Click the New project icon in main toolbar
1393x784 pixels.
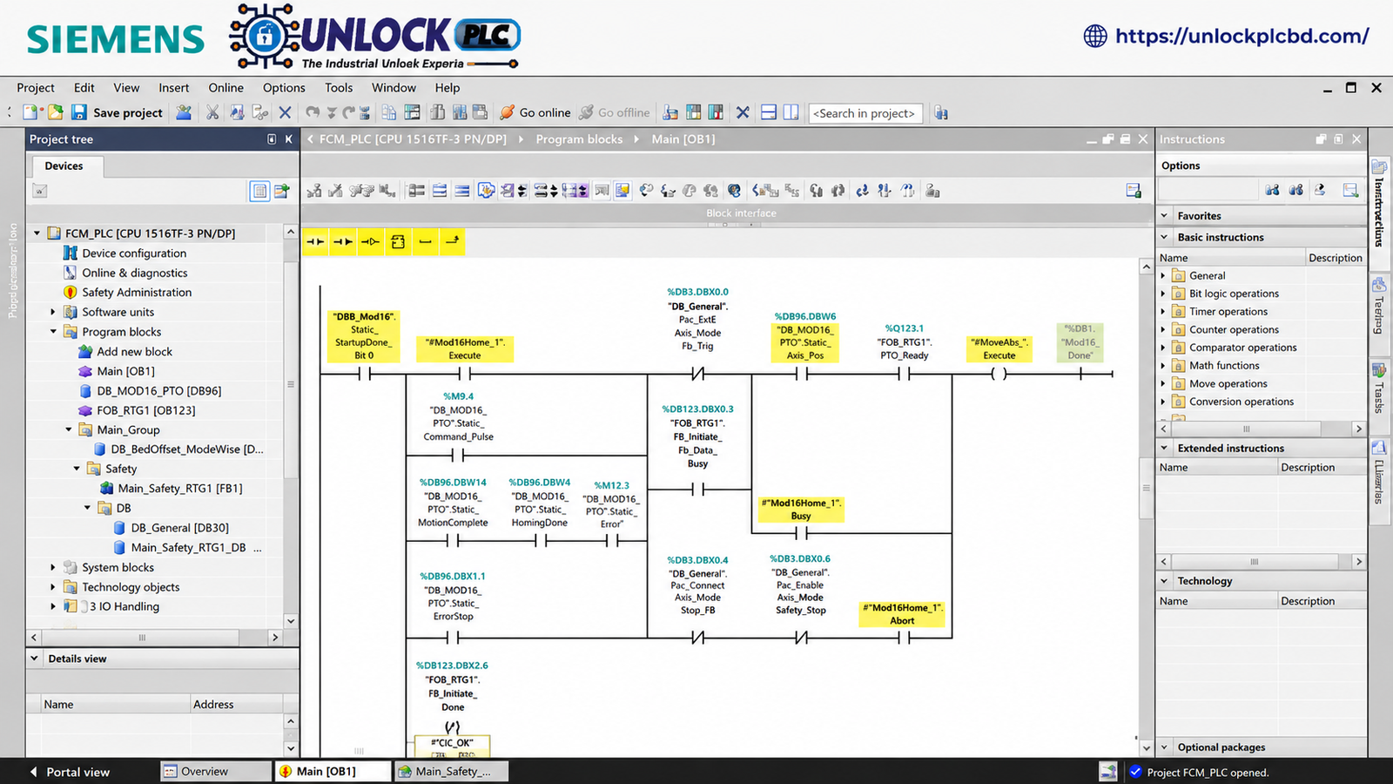tap(31, 112)
